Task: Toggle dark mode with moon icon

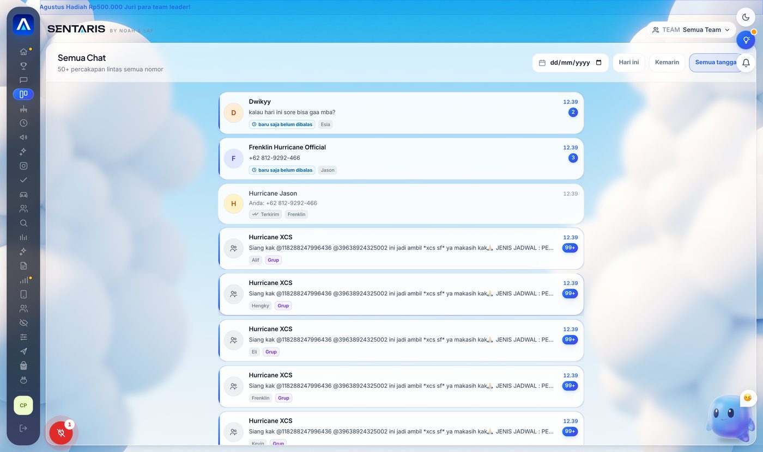Action: point(746,17)
